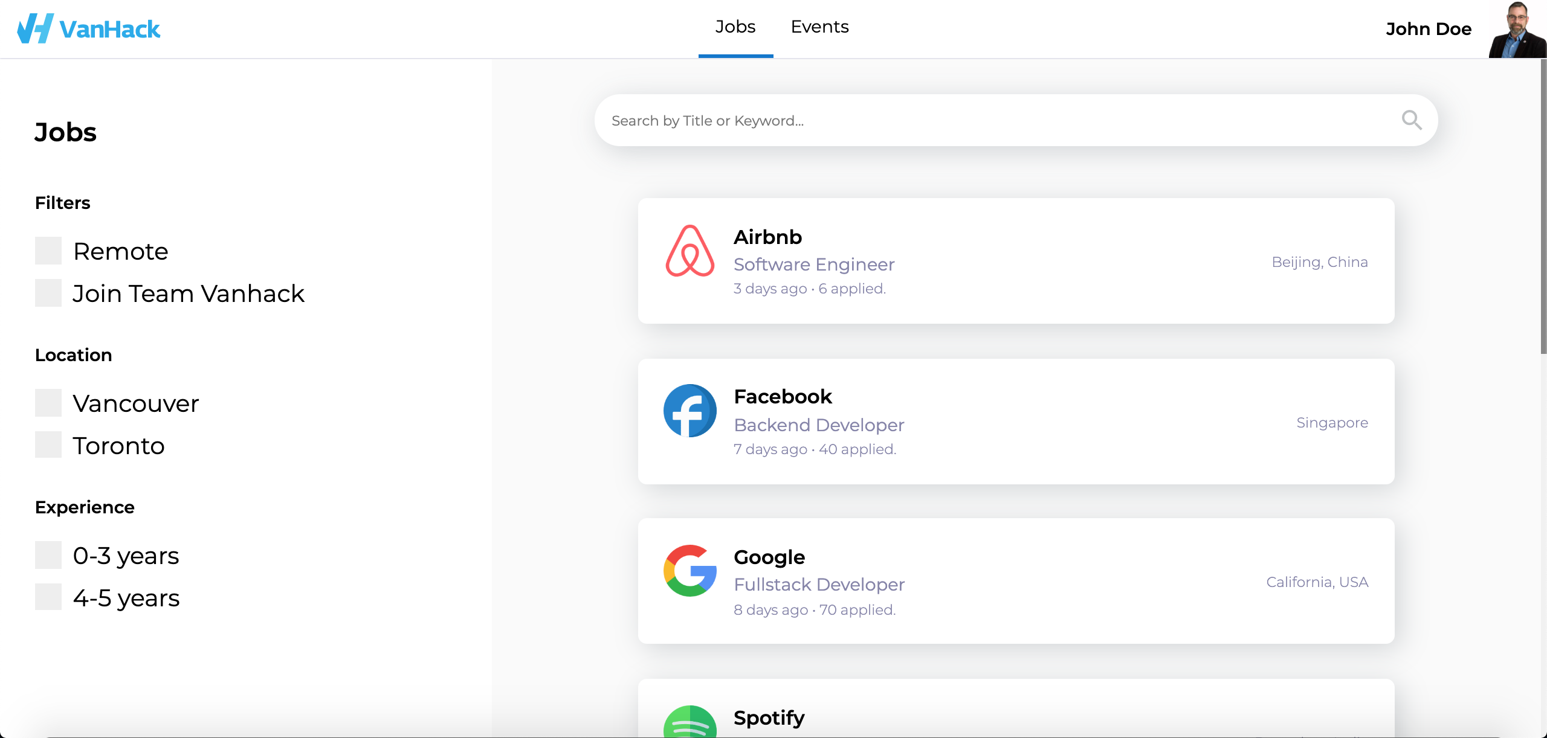Tick the Toronto location checkbox

(x=48, y=445)
